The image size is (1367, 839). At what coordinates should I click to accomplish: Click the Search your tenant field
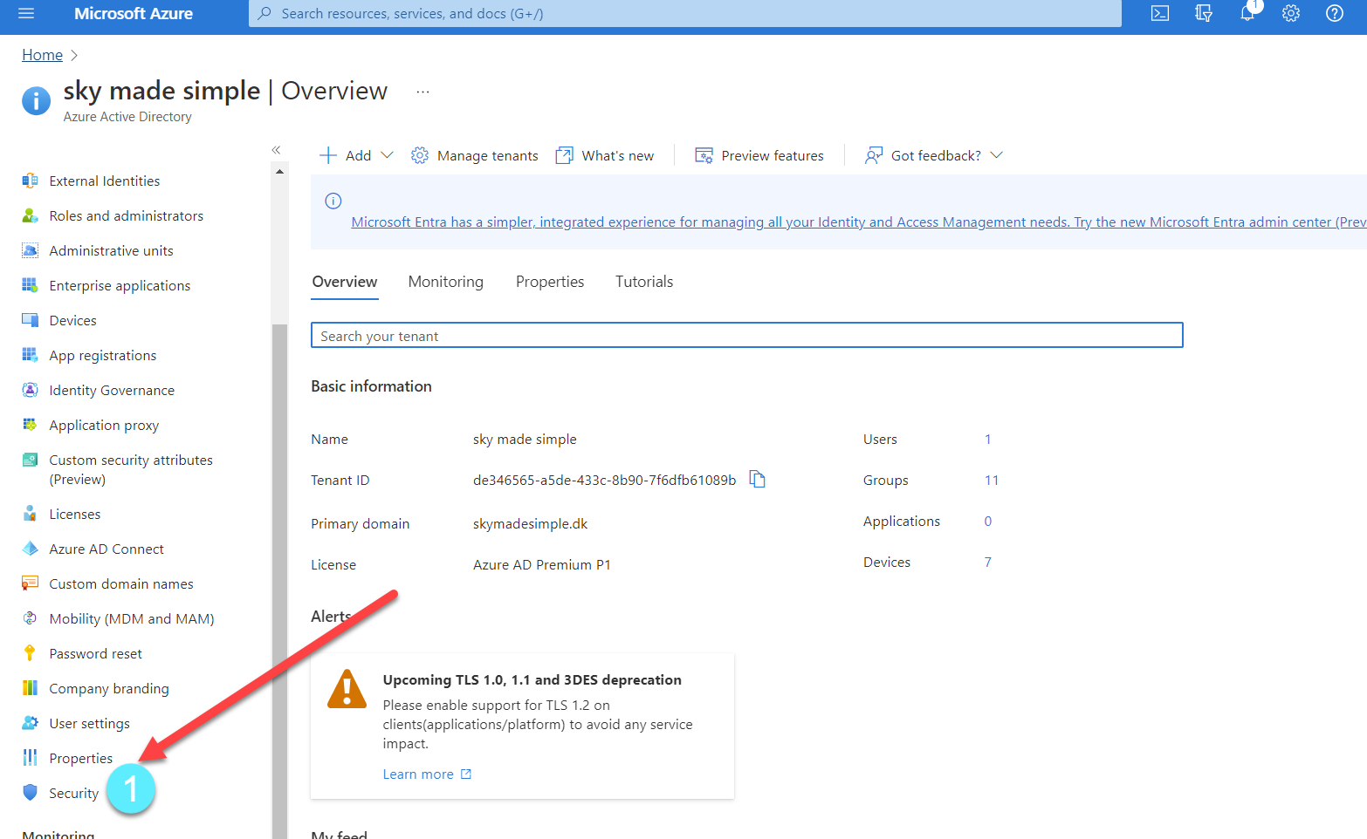click(x=747, y=336)
